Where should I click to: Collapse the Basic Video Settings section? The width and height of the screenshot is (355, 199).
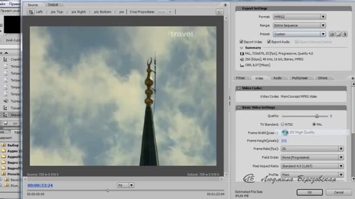(x=239, y=108)
